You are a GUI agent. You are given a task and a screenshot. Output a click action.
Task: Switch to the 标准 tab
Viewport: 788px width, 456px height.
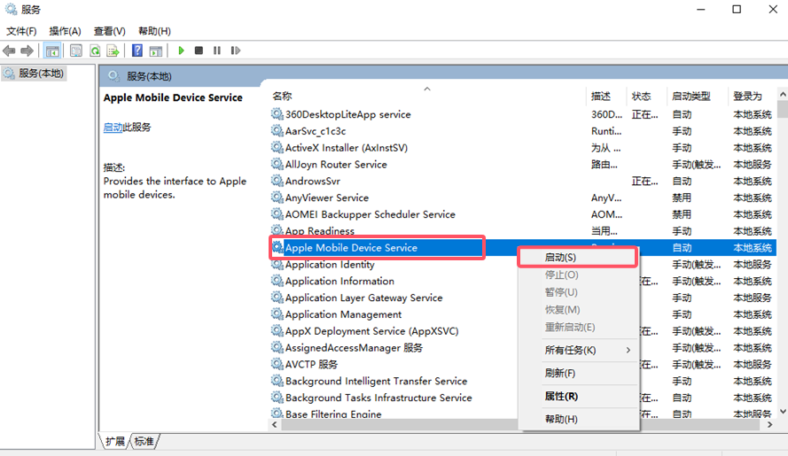(144, 441)
